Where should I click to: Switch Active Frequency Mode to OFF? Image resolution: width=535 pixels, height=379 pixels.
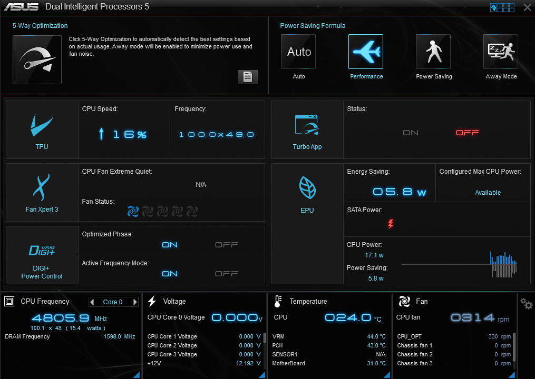(226, 274)
